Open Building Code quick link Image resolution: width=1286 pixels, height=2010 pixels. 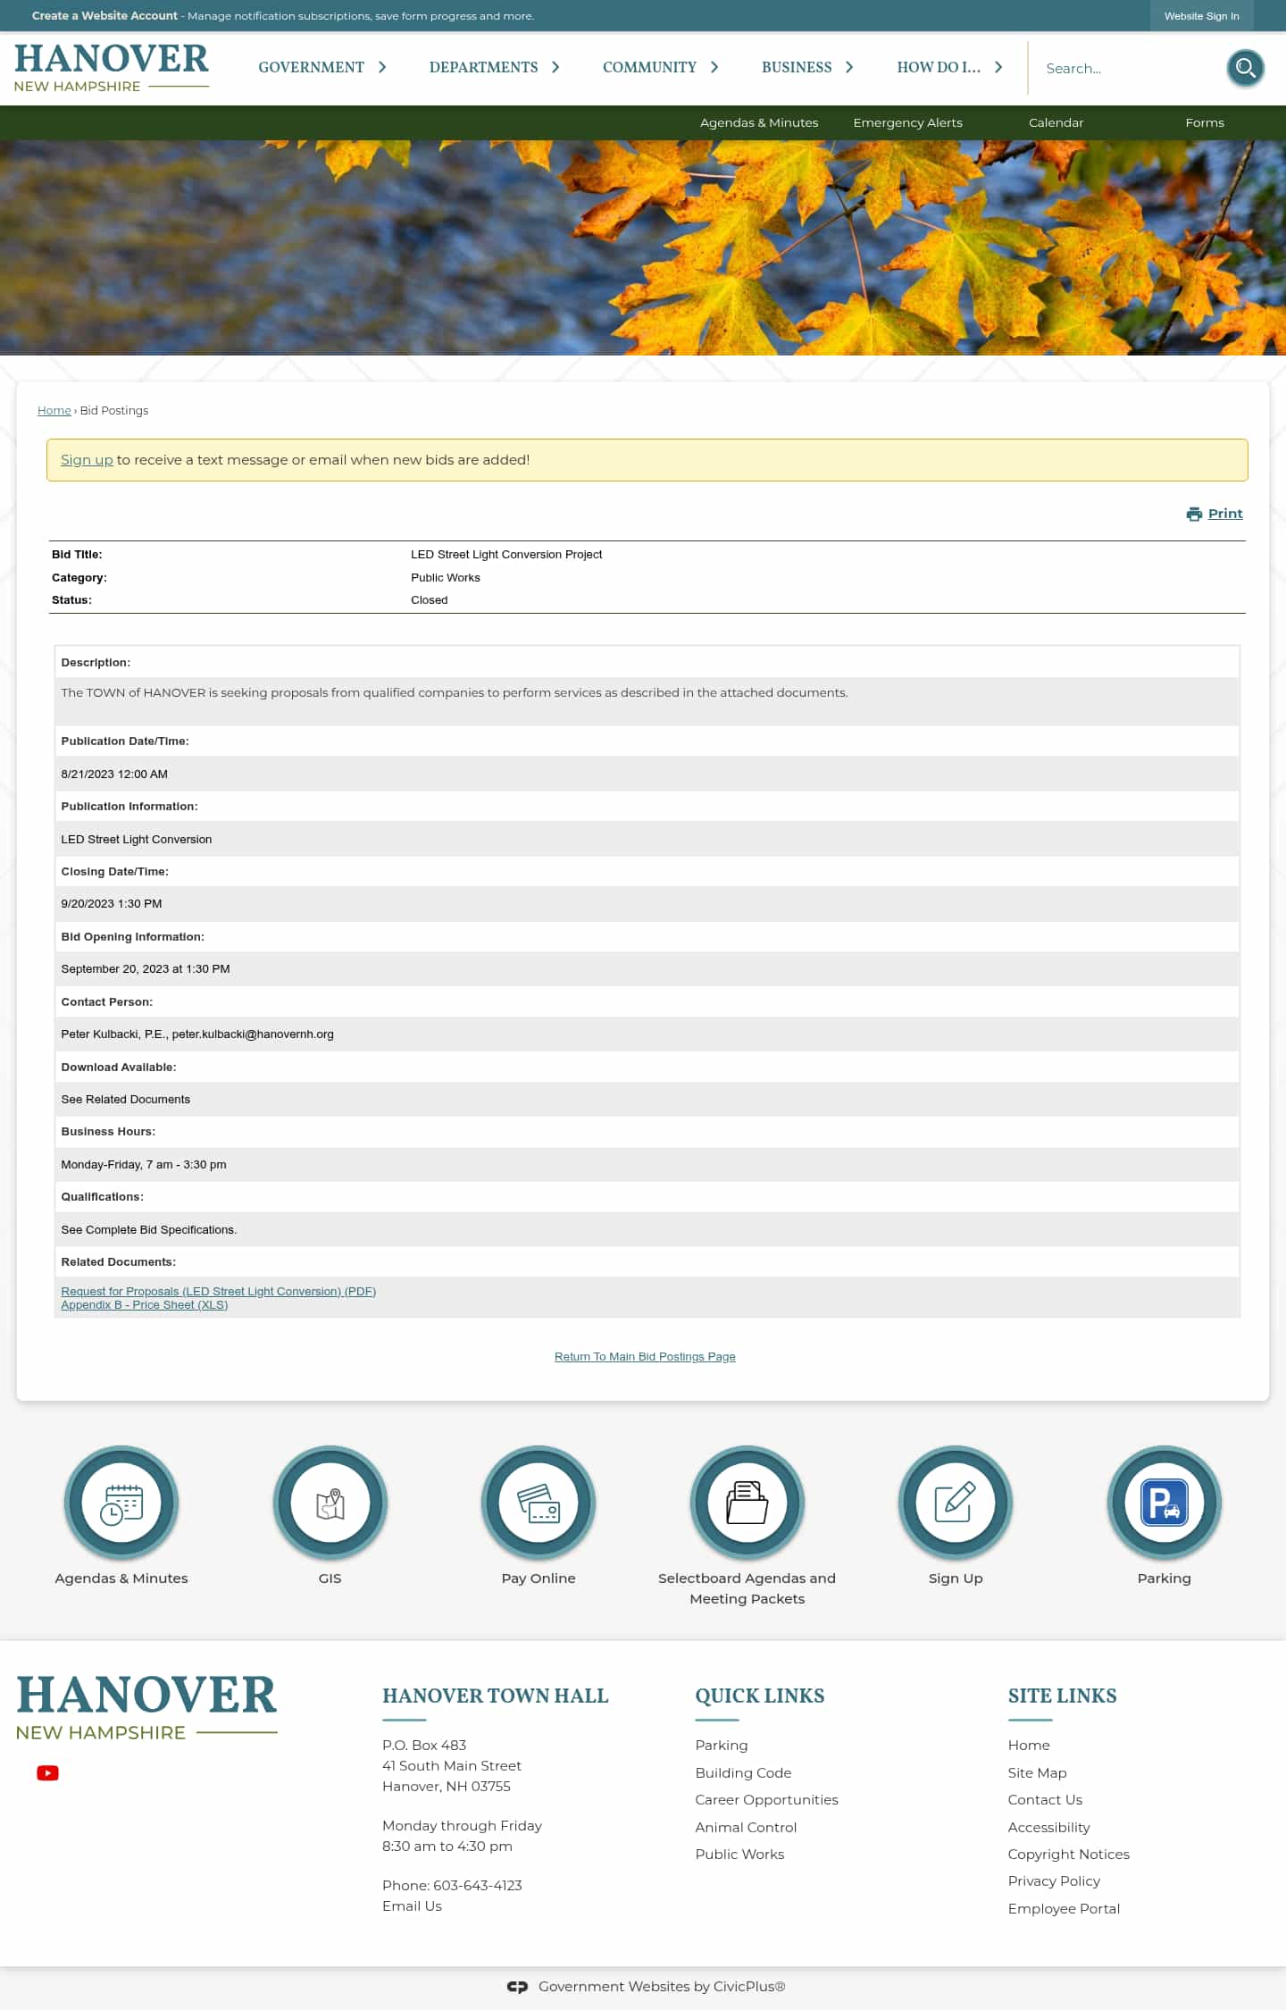pyautogui.click(x=743, y=1773)
